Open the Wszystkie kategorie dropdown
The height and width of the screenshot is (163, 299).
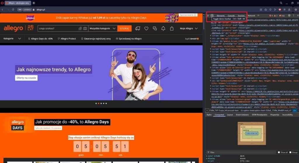(x=102, y=28)
